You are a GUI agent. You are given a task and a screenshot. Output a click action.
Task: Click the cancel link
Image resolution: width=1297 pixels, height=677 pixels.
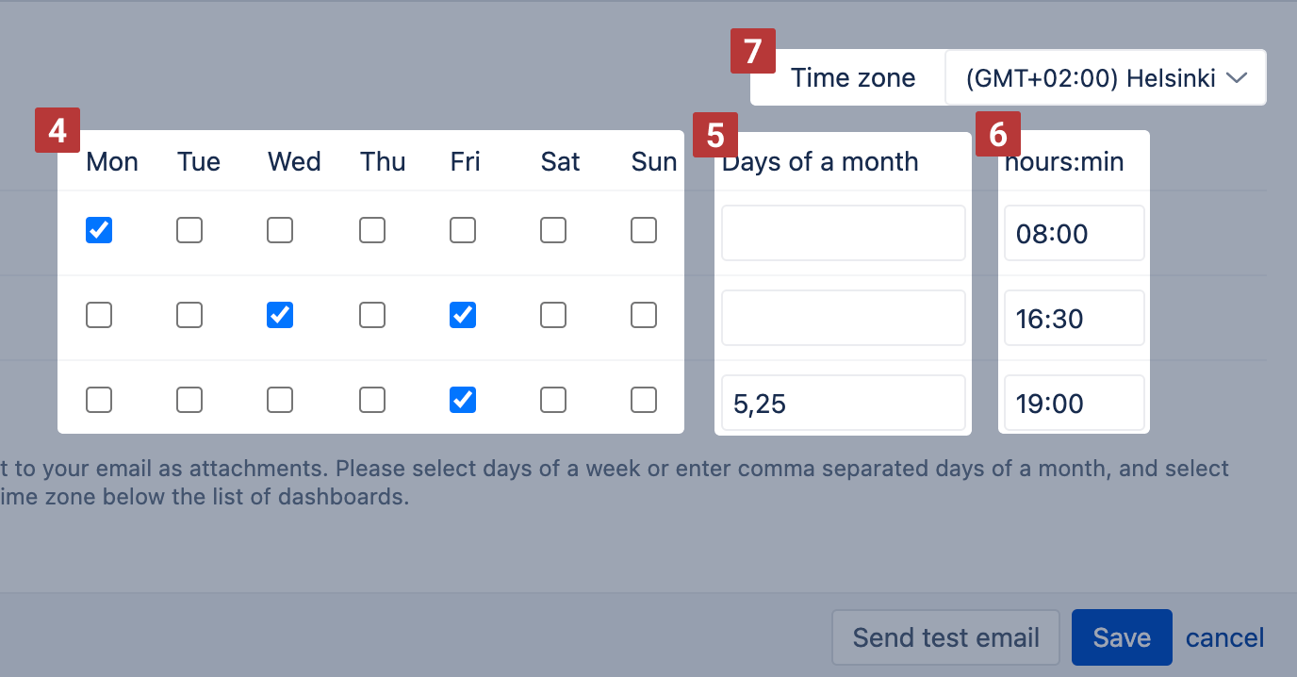(x=1224, y=637)
